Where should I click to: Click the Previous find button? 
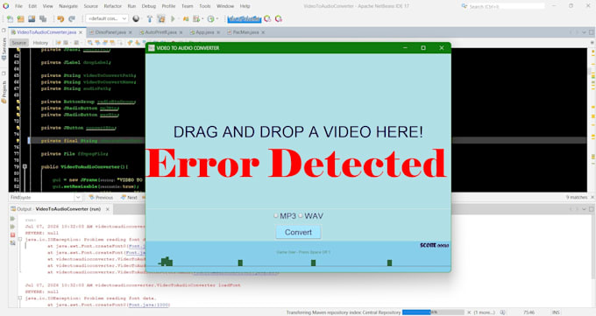101,198
